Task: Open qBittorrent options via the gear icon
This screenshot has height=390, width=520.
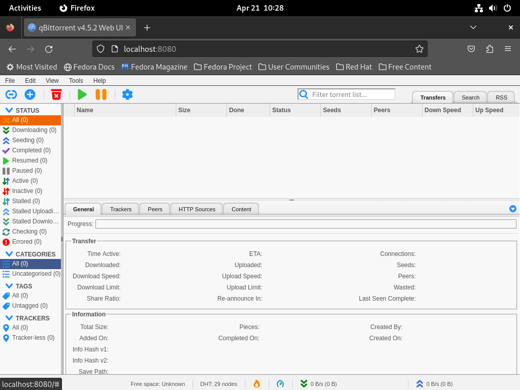Action: tap(127, 94)
